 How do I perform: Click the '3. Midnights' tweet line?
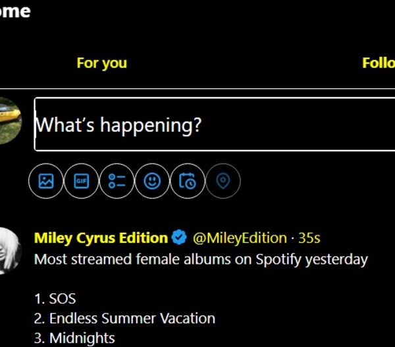click(x=74, y=338)
